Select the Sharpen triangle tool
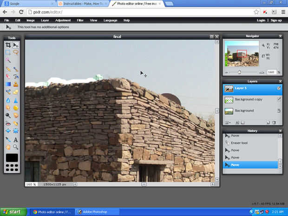The height and width of the screenshot is (216, 288). point(16,100)
